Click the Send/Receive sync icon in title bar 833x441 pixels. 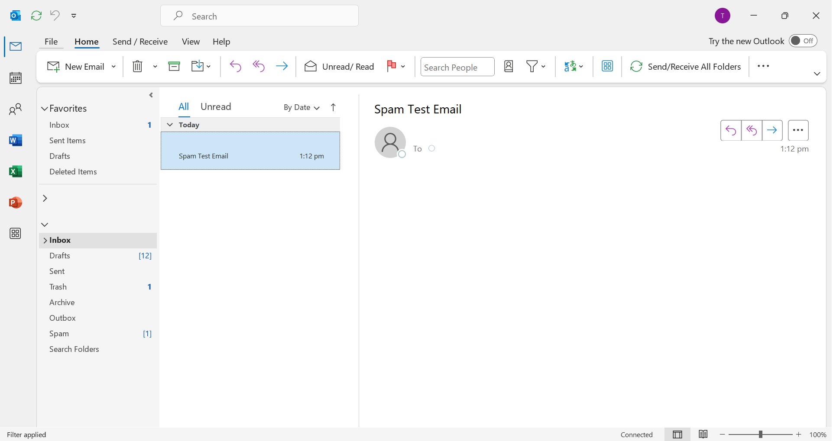tap(36, 16)
